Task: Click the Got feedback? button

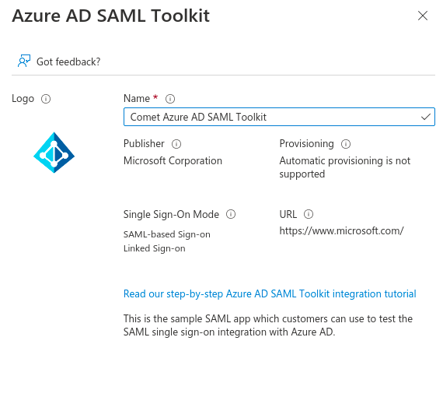Action: pyautogui.click(x=59, y=61)
